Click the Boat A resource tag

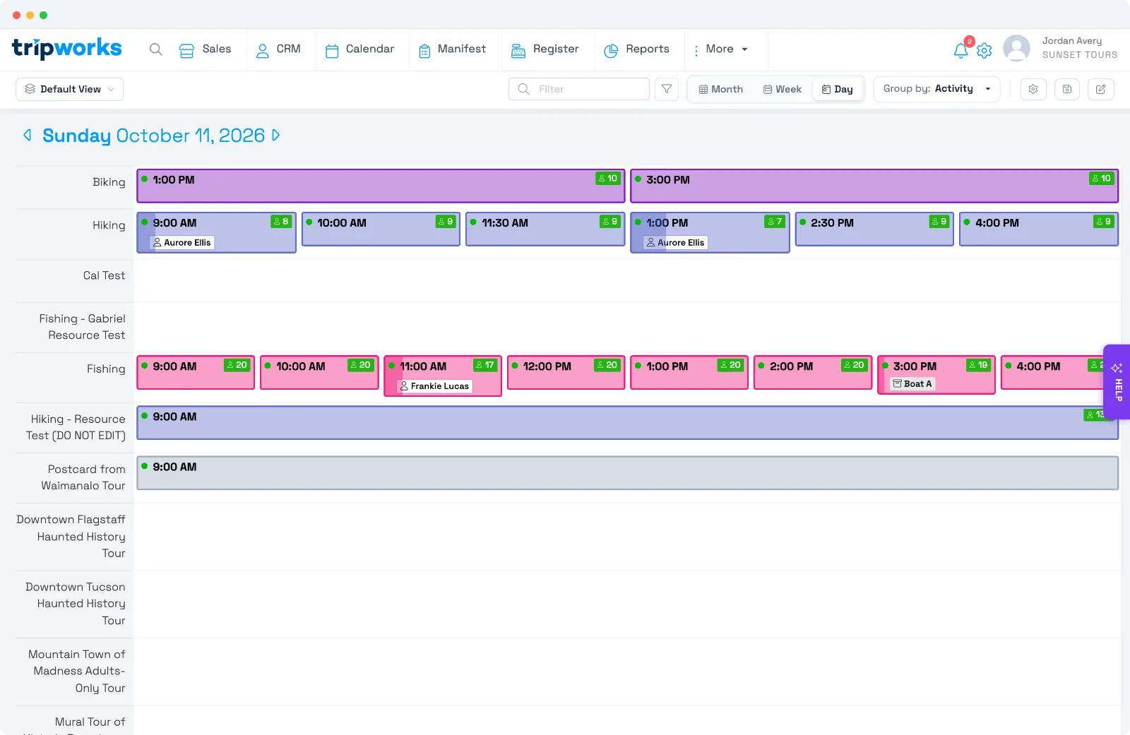pyautogui.click(x=912, y=384)
